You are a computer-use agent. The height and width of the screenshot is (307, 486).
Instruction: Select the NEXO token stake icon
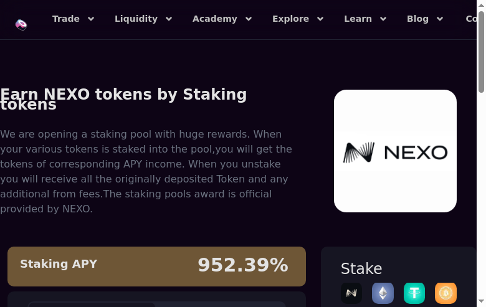click(x=351, y=293)
